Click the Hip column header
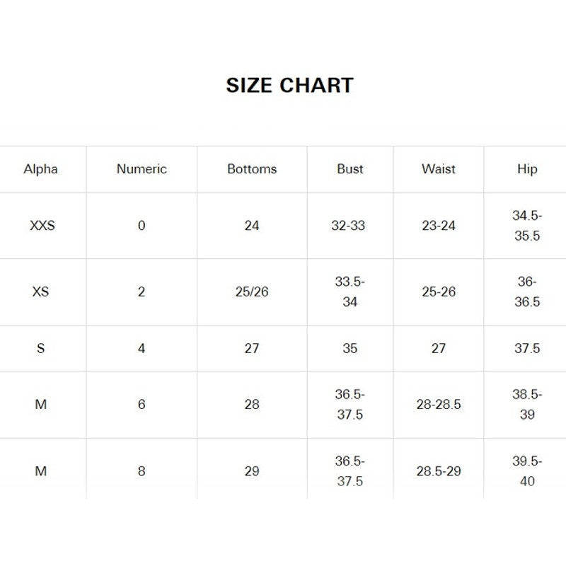 [527, 169]
